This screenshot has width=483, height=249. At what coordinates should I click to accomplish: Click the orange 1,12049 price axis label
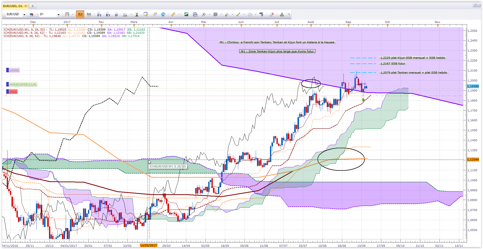pos(473,159)
